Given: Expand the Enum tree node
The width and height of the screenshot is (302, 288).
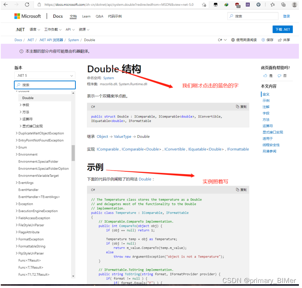Looking at the screenshot, I should 17,147.
